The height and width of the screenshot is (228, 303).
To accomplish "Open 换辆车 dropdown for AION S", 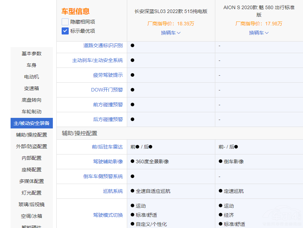I will coord(259,33).
